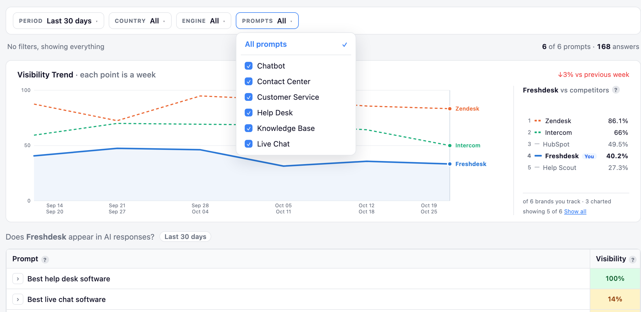Viewport: 641px width, 312px height.
Task: Click the Oct 05 – Oct 11 axis label
Action: click(283, 208)
